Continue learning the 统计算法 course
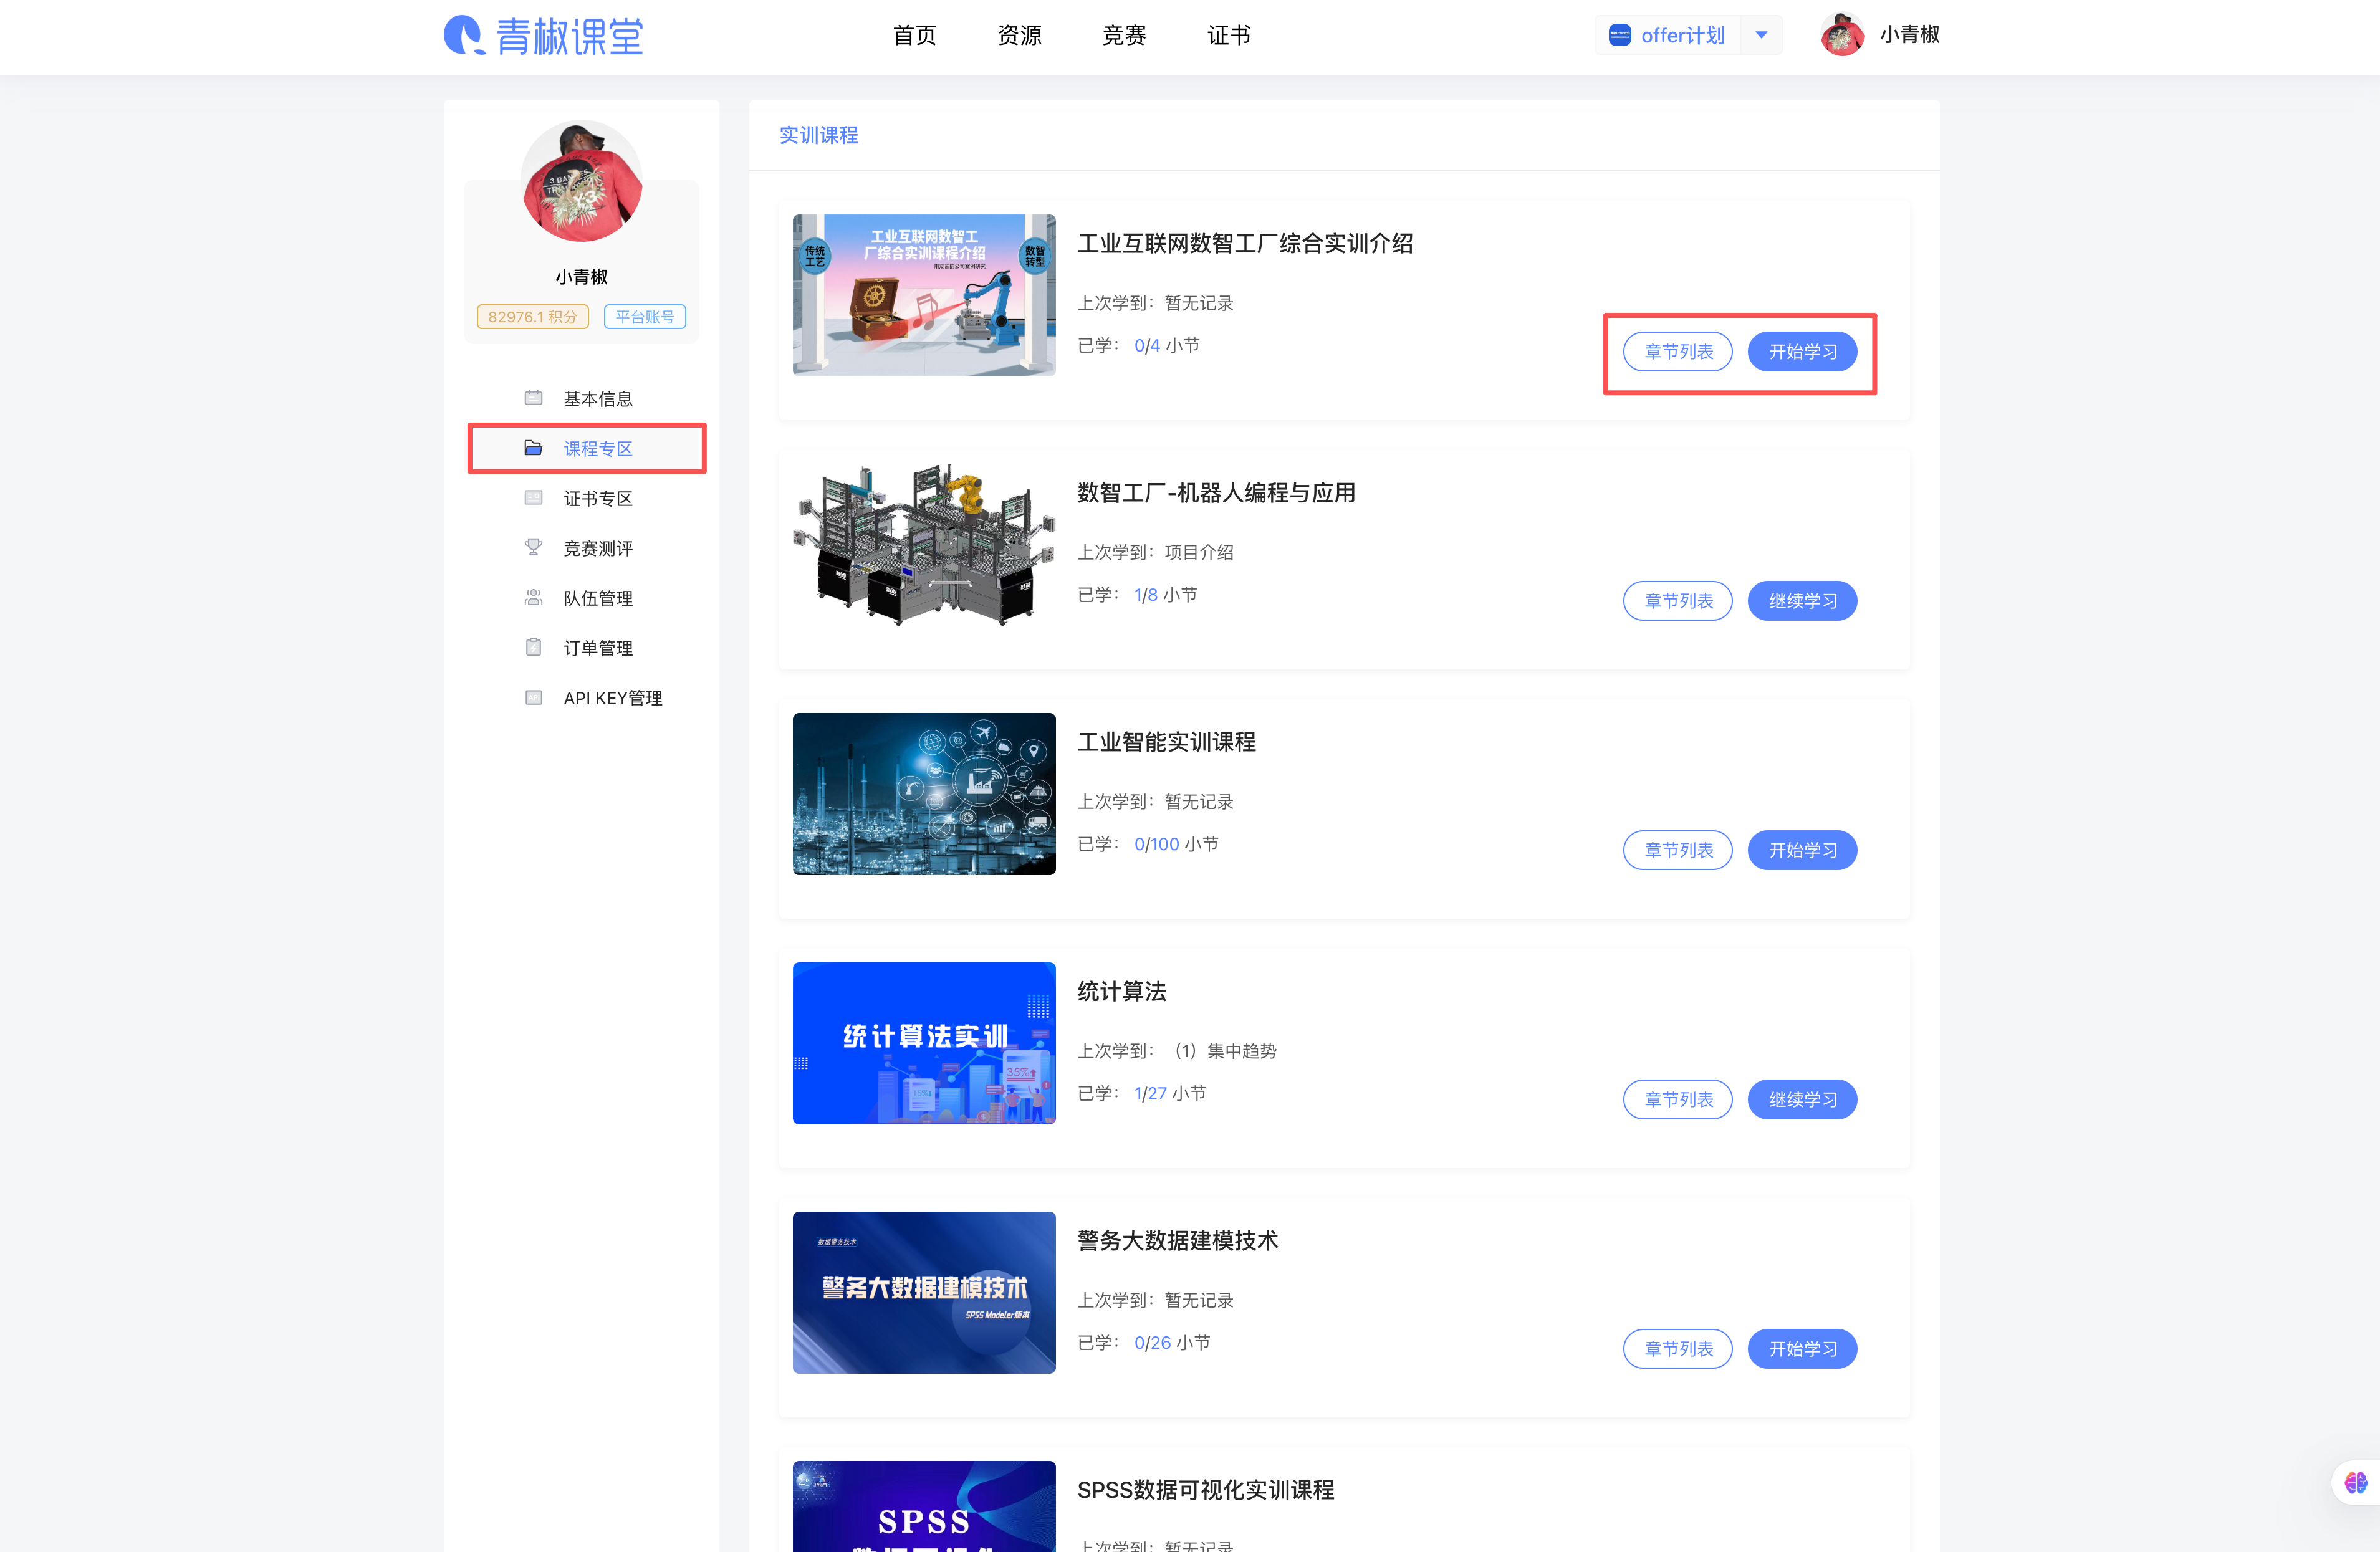The height and width of the screenshot is (1552, 2380). 1802,1099
